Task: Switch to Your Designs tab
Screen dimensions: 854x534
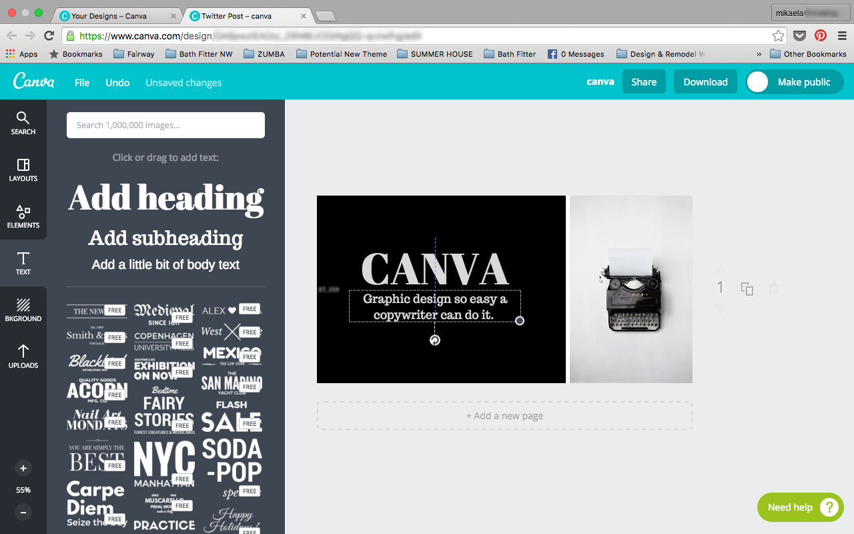Action: point(116,15)
